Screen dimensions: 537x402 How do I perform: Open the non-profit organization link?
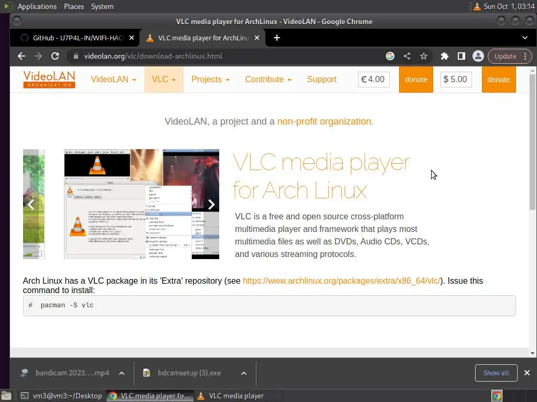tap(324, 121)
